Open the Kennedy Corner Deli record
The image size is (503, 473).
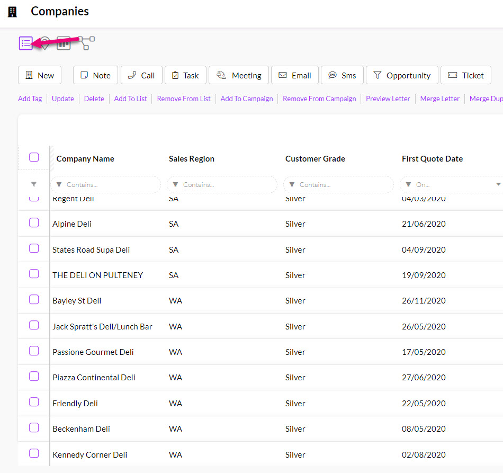(x=90, y=454)
